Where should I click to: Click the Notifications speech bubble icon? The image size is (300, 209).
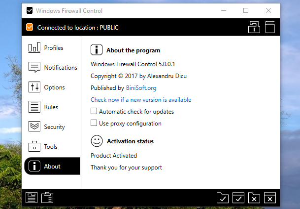[x=34, y=67]
